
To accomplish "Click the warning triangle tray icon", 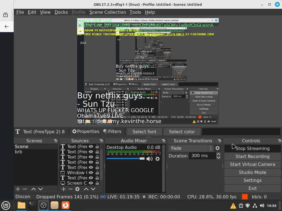I will (233, 206).
